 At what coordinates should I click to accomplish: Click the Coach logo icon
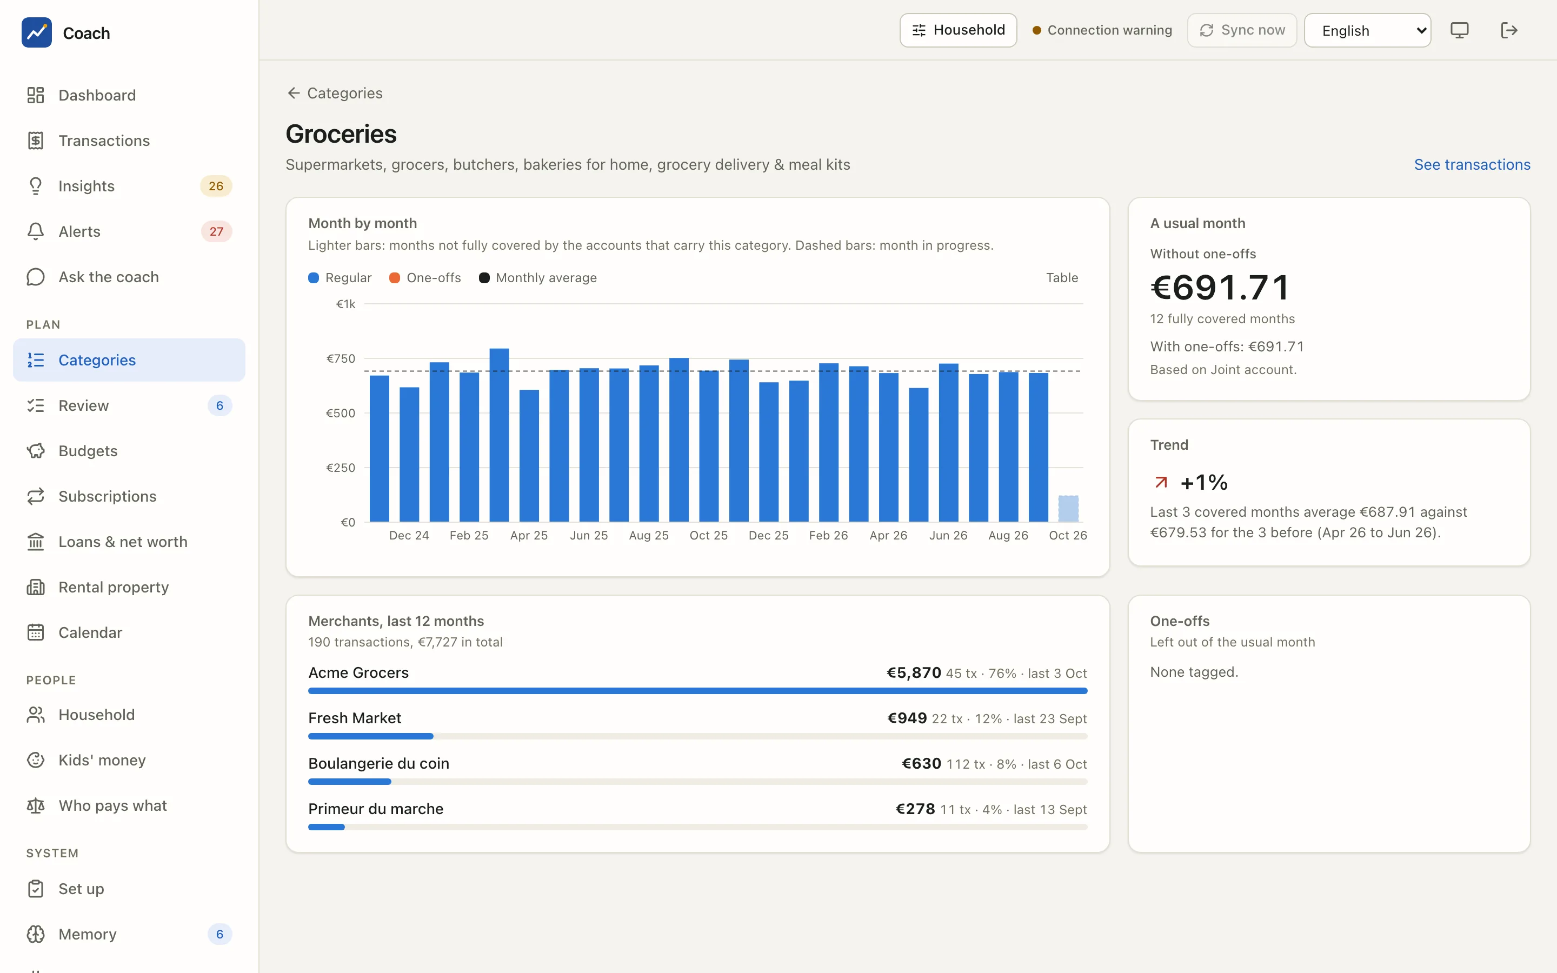[x=37, y=32]
